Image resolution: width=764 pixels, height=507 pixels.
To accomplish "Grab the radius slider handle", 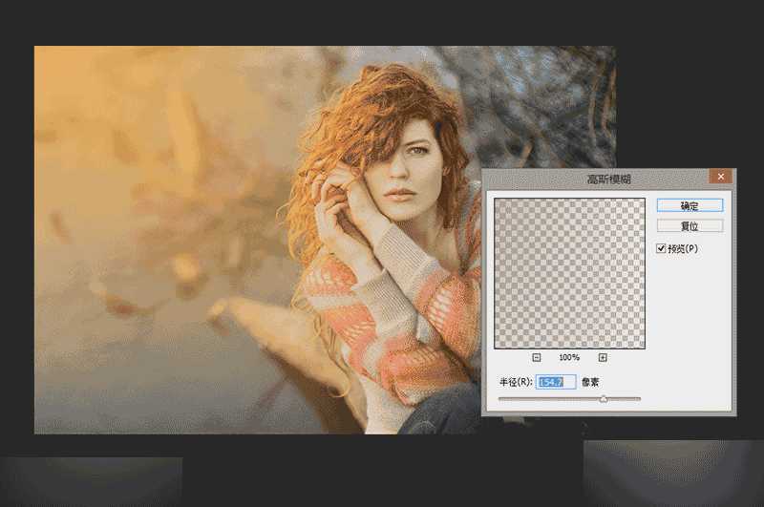I will [603, 399].
